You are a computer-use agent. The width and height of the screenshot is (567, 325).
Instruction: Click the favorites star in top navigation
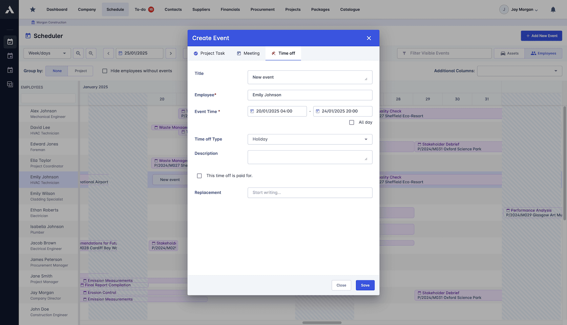32,10
